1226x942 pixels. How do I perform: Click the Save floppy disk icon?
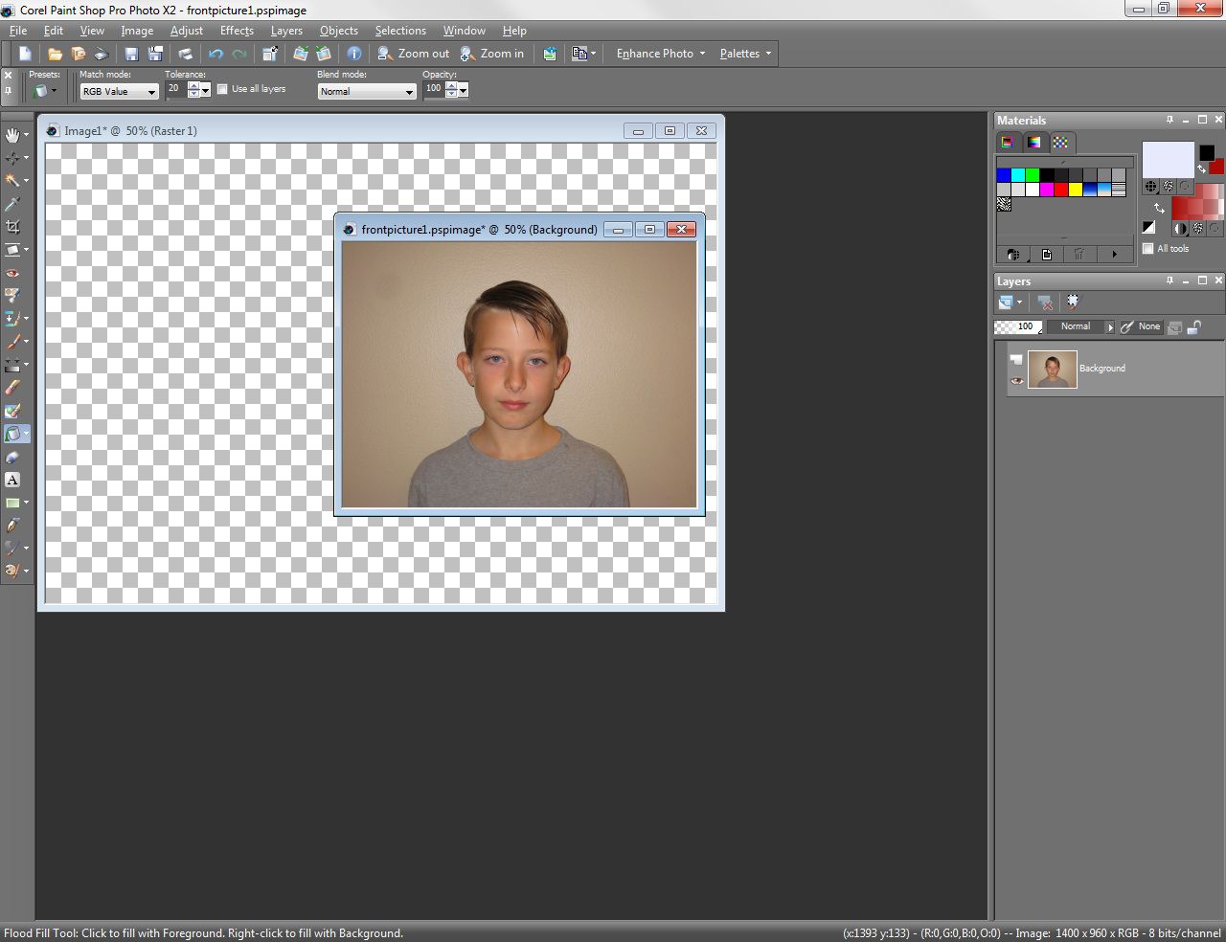click(x=132, y=54)
